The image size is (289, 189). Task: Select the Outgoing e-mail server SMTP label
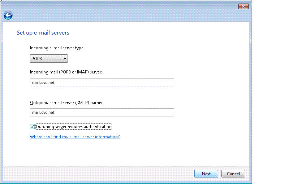[x=66, y=103]
